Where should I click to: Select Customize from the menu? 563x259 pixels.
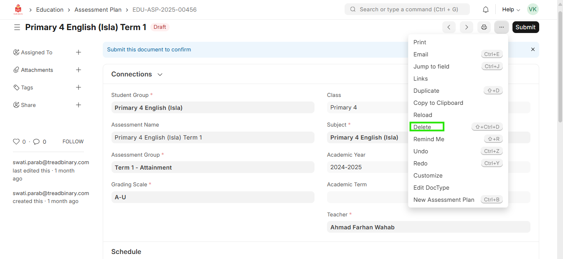point(428,175)
